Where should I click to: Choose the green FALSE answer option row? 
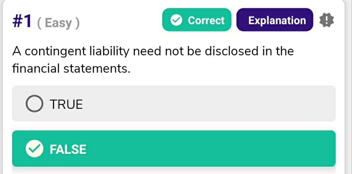point(174,148)
